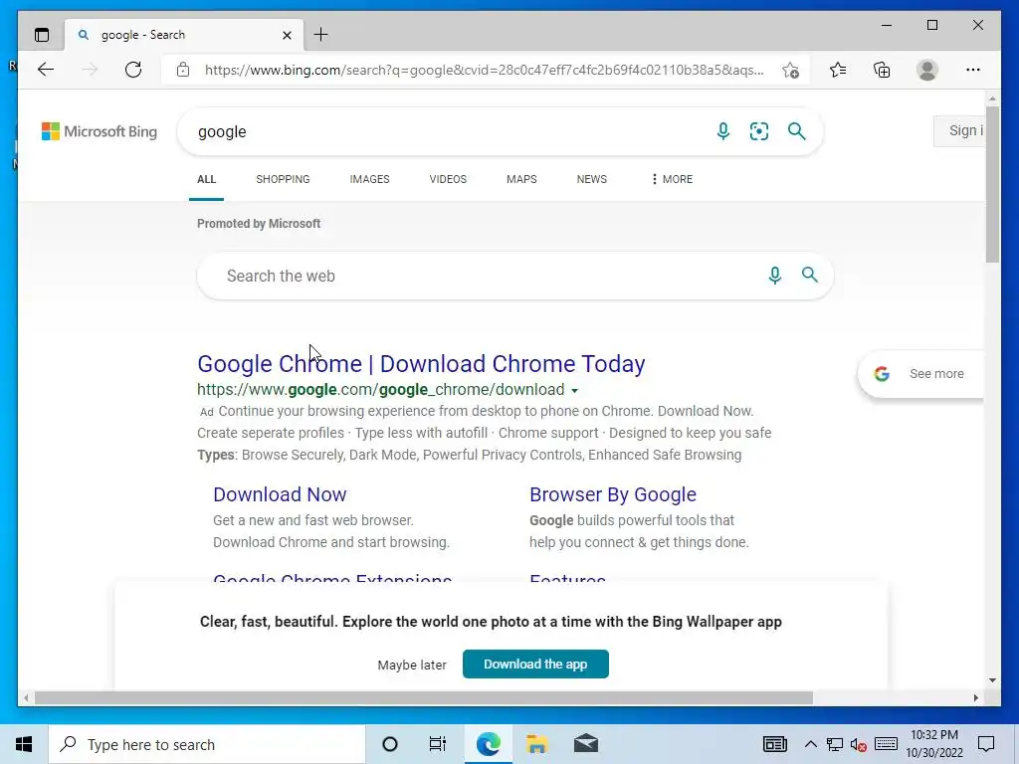Open the Collections icon
Image resolution: width=1019 pixels, height=764 pixels.
point(882,70)
